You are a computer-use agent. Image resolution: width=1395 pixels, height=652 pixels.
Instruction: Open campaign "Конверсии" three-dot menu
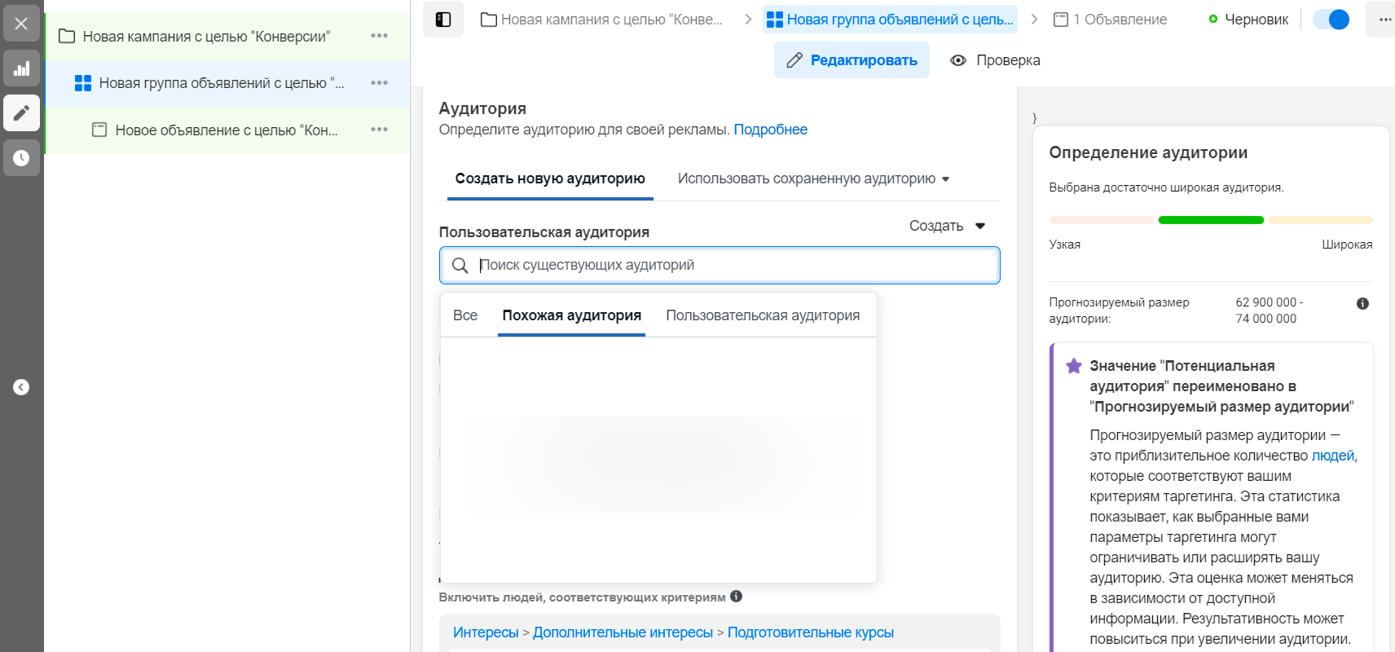(379, 36)
